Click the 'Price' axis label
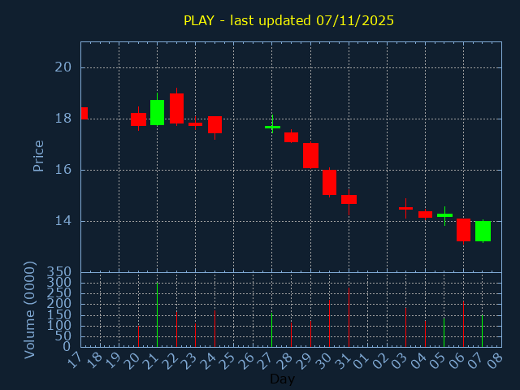520x390 pixels. (x=38, y=156)
